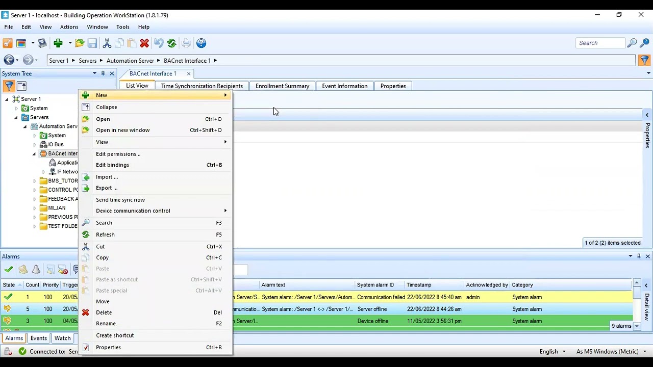
Task: Click Automation Server in the address bar path
Action: coord(130,61)
